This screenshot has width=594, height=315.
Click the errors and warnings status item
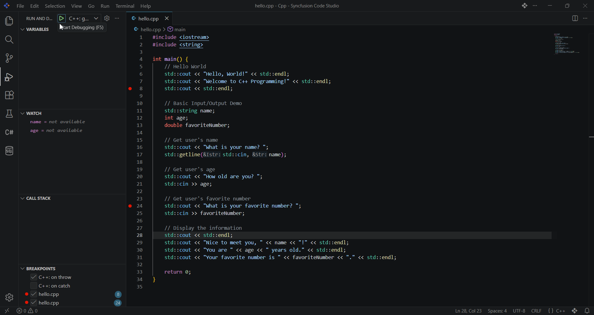point(27,311)
